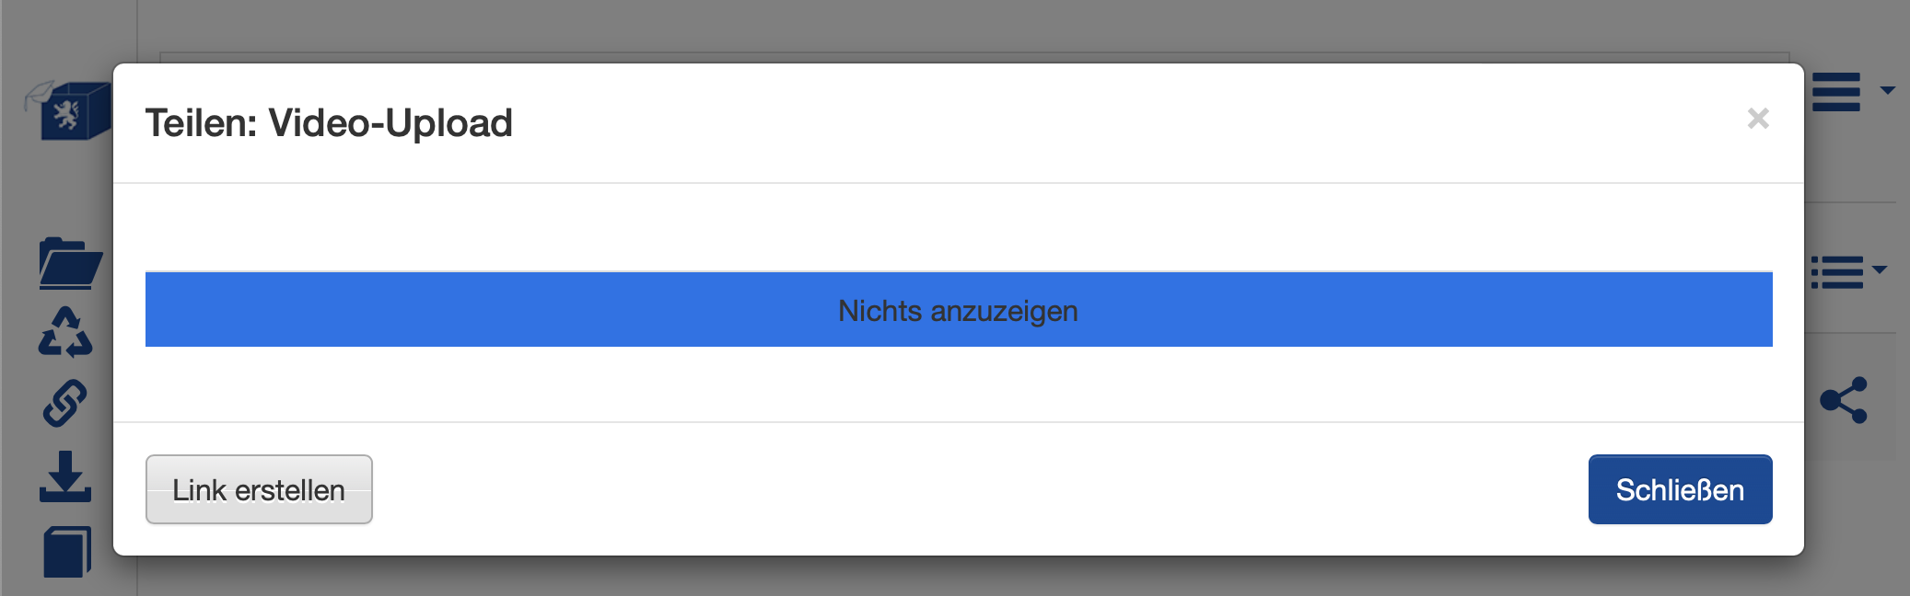Click the dimmed backdrop below the dialog
The height and width of the screenshot is (596, 1910).
[958, 578]
